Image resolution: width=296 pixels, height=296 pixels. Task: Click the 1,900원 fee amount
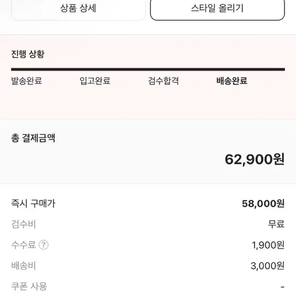268,245
